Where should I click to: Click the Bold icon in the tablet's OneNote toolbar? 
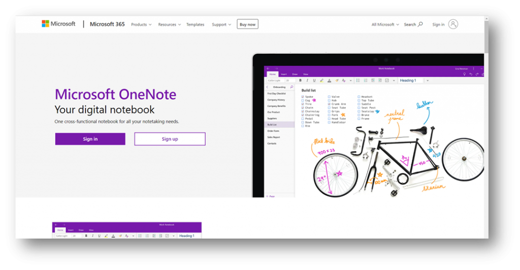click(x=300, y=81)
